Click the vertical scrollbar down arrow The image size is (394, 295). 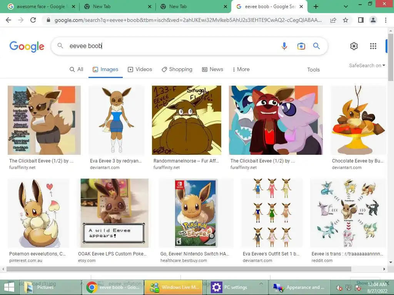point(391,262)
